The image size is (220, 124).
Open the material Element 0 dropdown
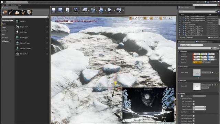coord(206,85)
